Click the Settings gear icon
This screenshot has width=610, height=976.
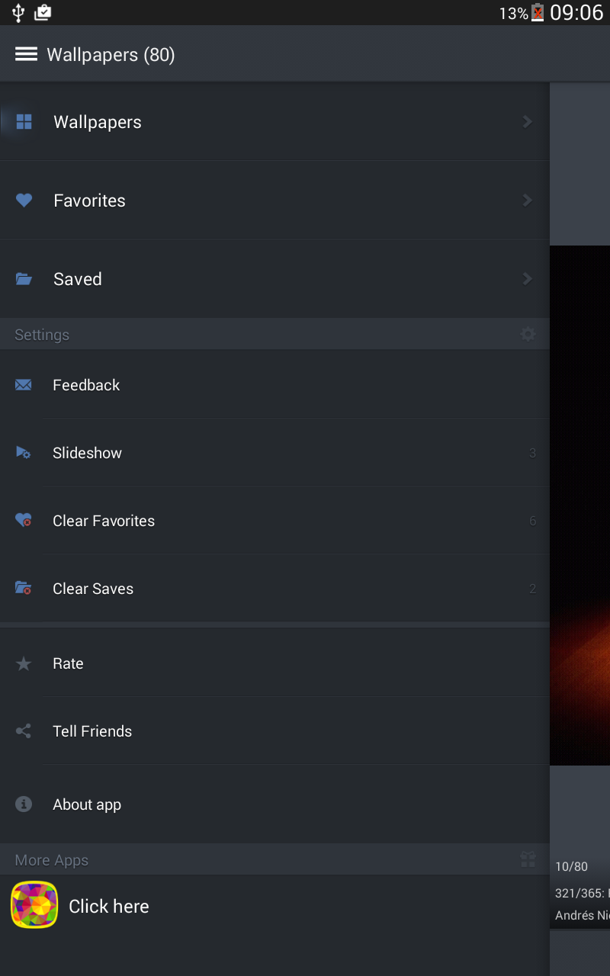click(528, 335)
